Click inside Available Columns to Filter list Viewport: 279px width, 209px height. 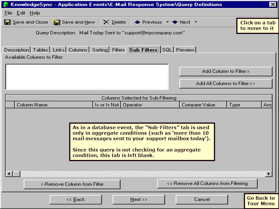coord(87,77)
